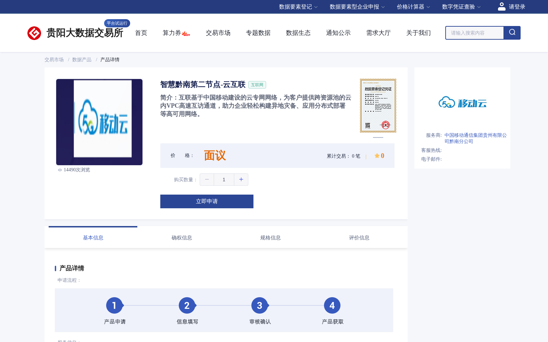
Task: Click the eye view-count icon
Action: (60, 170)
